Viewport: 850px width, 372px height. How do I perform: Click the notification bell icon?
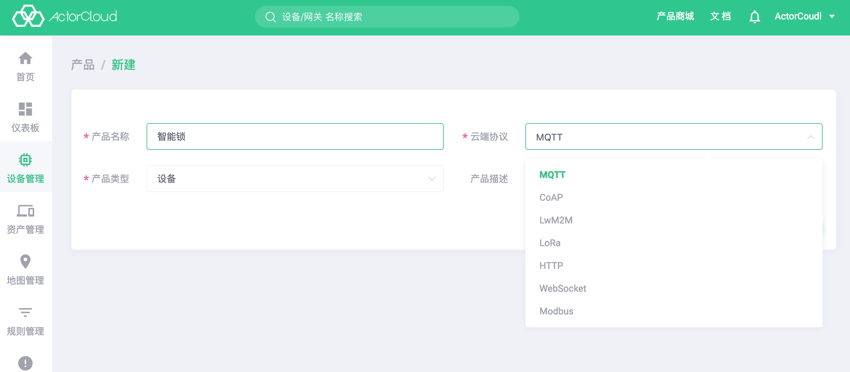(x=755, y=16)
